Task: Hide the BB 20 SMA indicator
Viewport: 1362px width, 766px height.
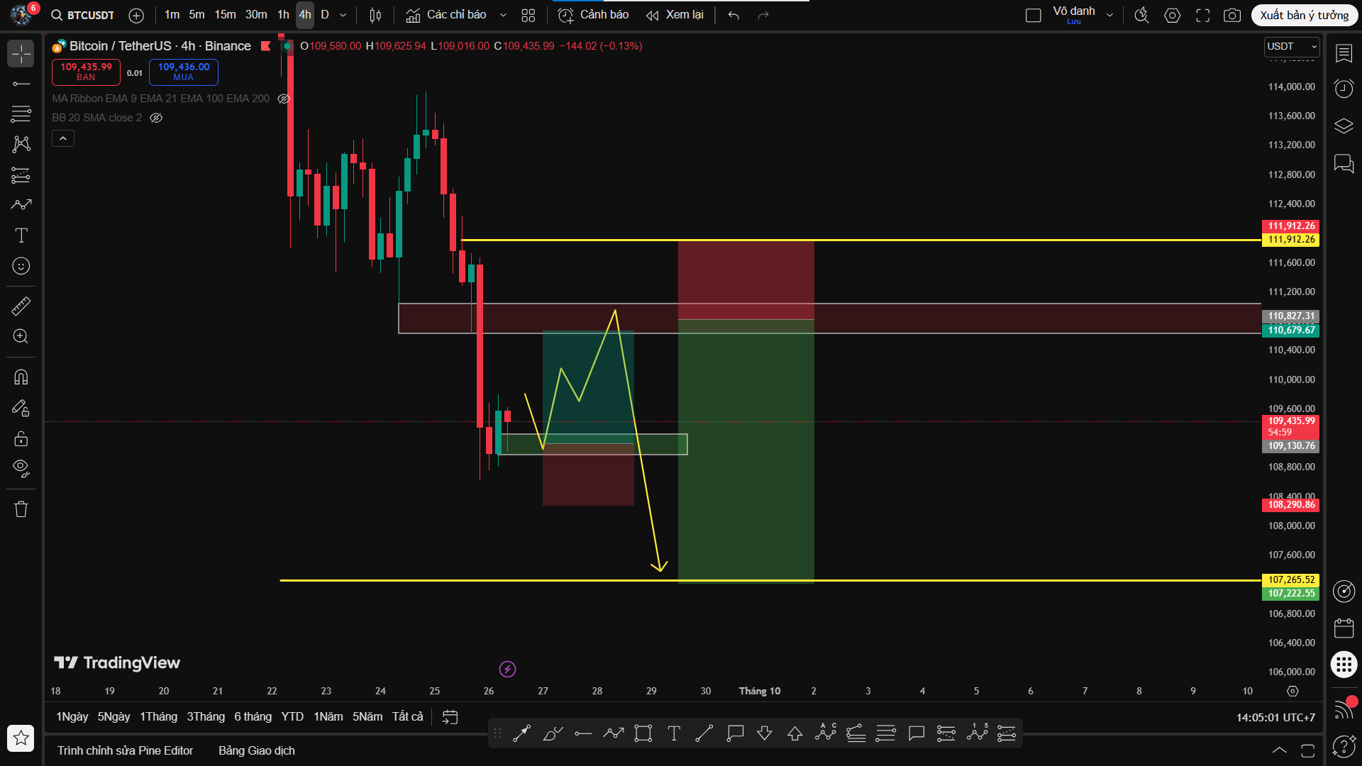Action: (156, 118)
